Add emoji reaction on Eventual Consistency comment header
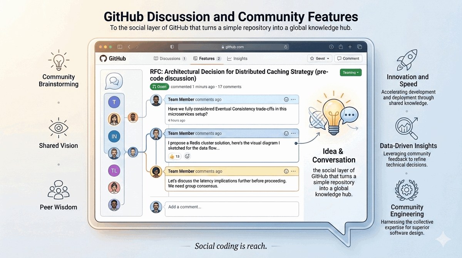This screenshot has height=258, width=462. pyautogui.click(x=286, y=99)
